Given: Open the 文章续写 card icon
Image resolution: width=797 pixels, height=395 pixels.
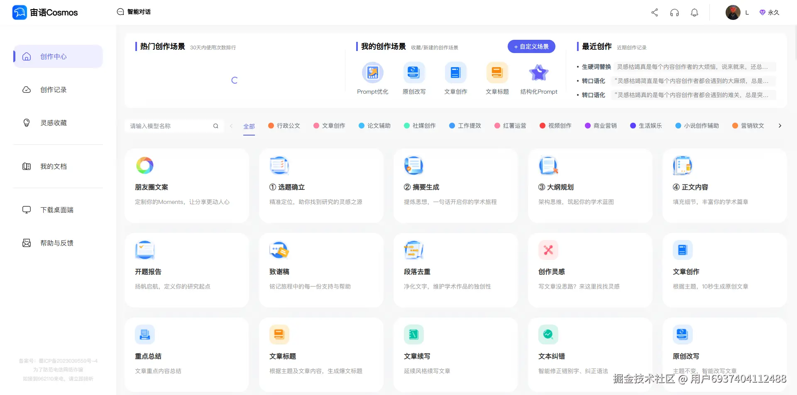Looking at the screenshot, I should (x=414, y=334).
